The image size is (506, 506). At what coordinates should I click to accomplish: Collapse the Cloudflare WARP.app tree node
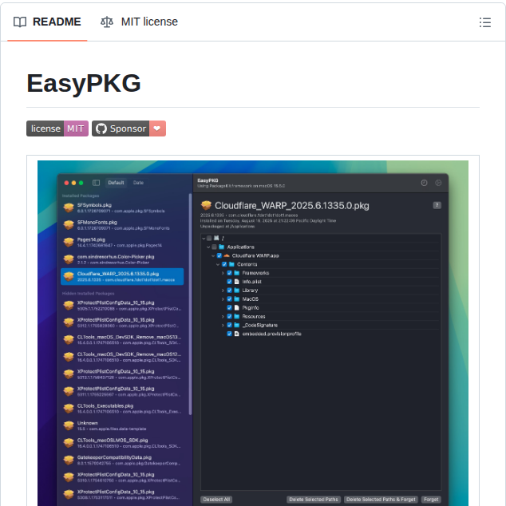(213, 256)
